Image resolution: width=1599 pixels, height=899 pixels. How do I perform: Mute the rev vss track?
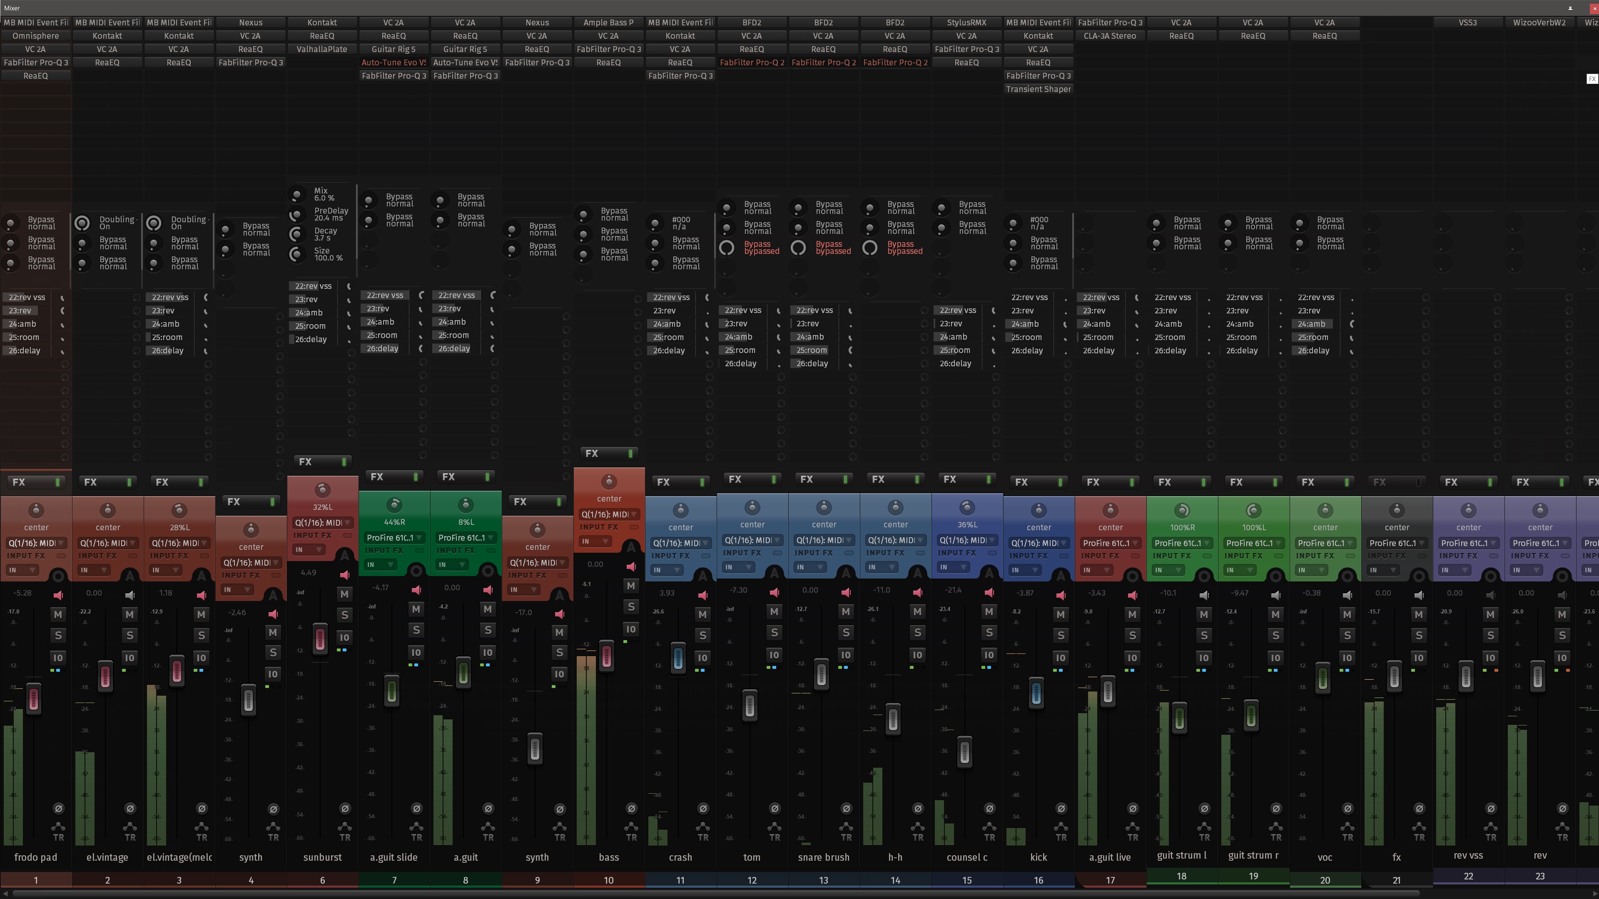pyautogui.click(x=1491, y=614)
